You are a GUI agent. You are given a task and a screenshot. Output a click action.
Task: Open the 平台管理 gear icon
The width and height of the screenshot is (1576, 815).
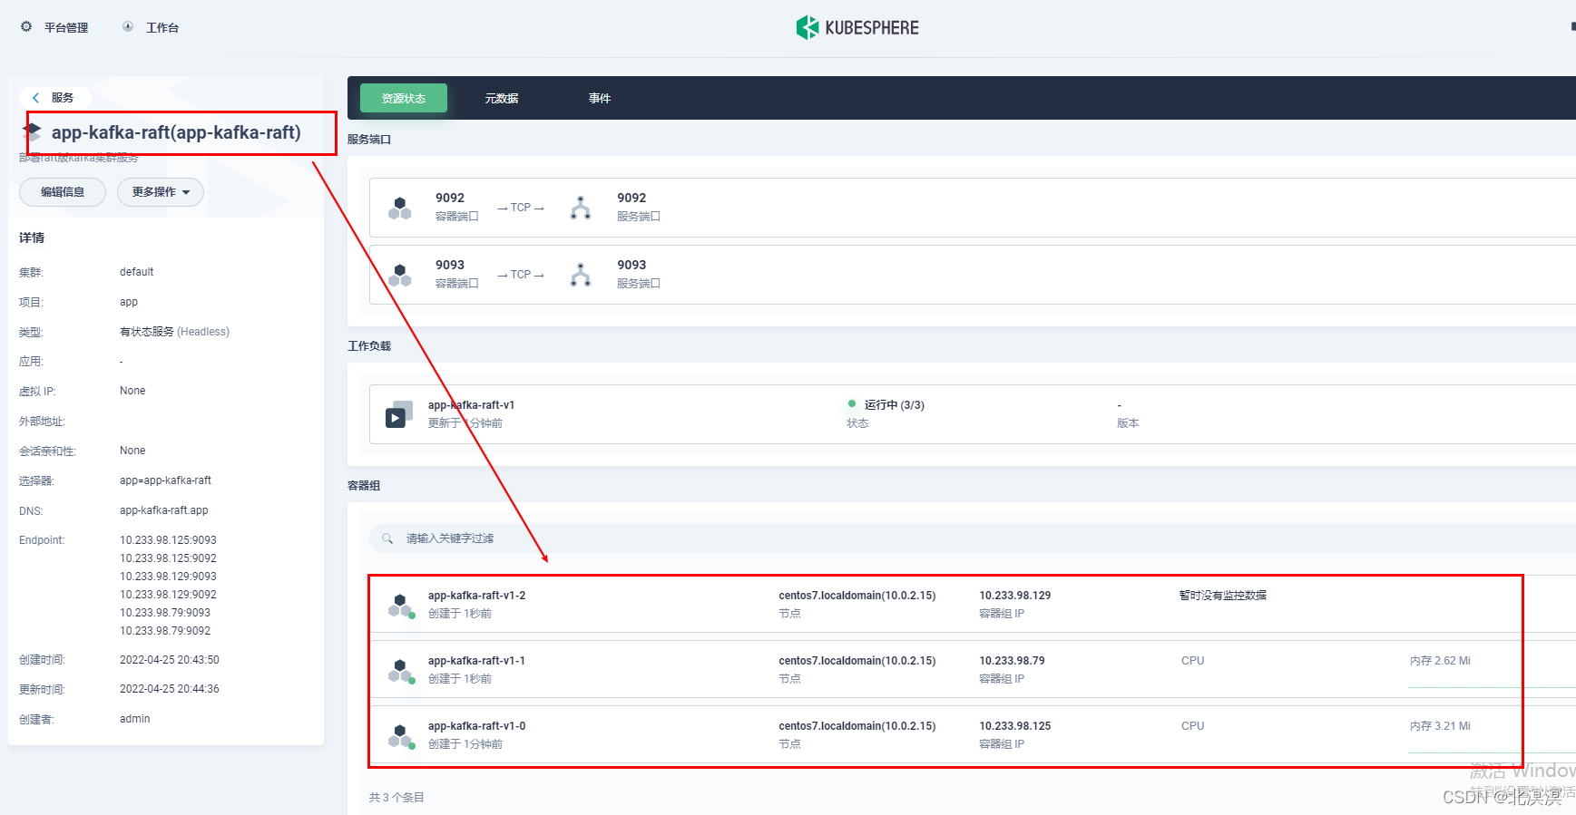click(26, 27)
